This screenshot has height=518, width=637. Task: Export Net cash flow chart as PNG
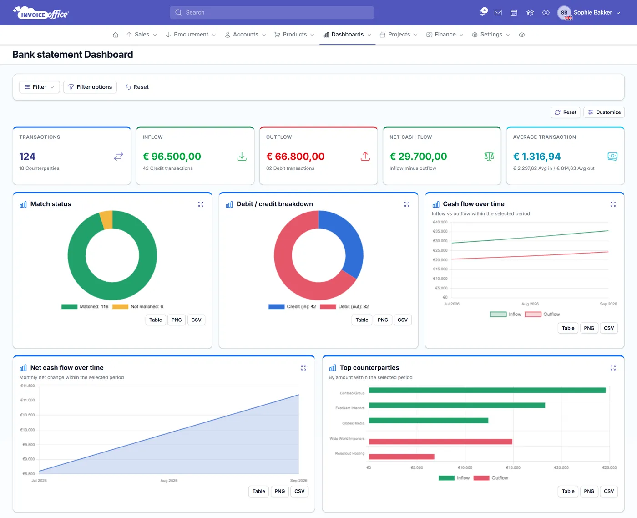point(280,492)
